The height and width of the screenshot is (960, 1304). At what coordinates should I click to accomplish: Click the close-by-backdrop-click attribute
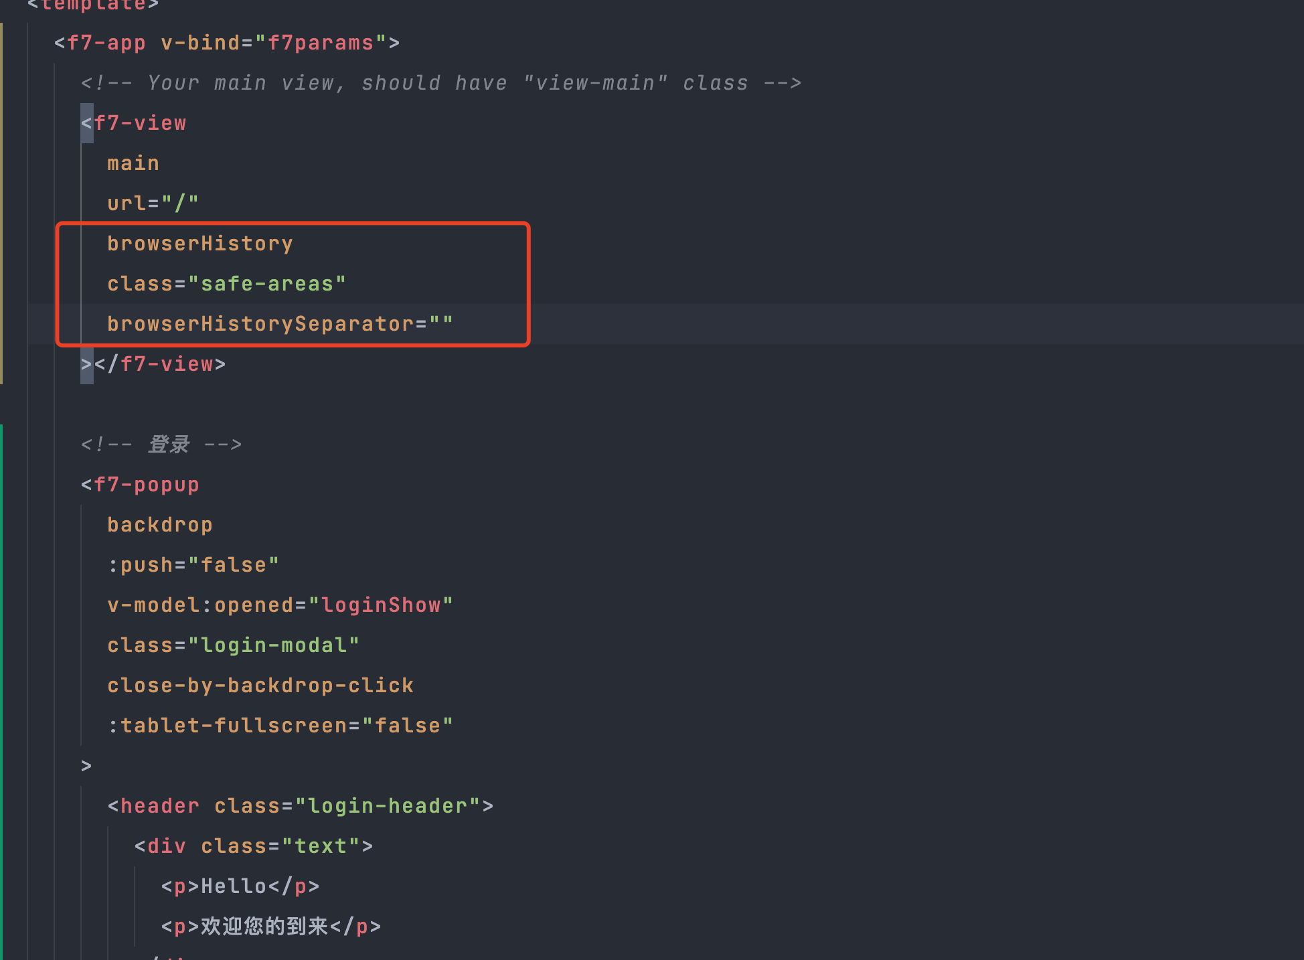point(260,685)
